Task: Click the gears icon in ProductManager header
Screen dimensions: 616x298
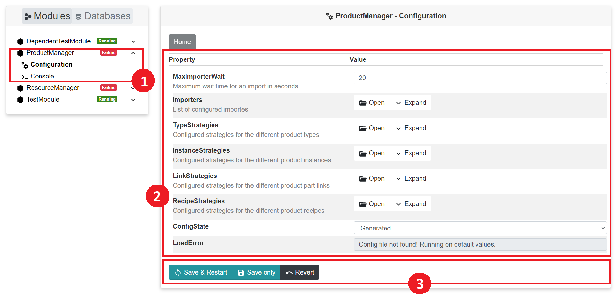Action: pos(330,16)
